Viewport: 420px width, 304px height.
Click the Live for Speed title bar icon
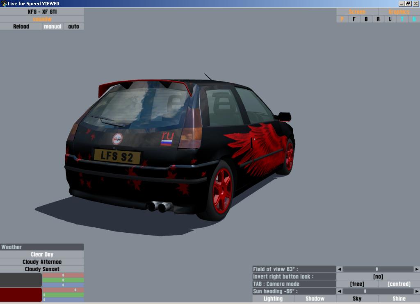(x=3, y=3)
